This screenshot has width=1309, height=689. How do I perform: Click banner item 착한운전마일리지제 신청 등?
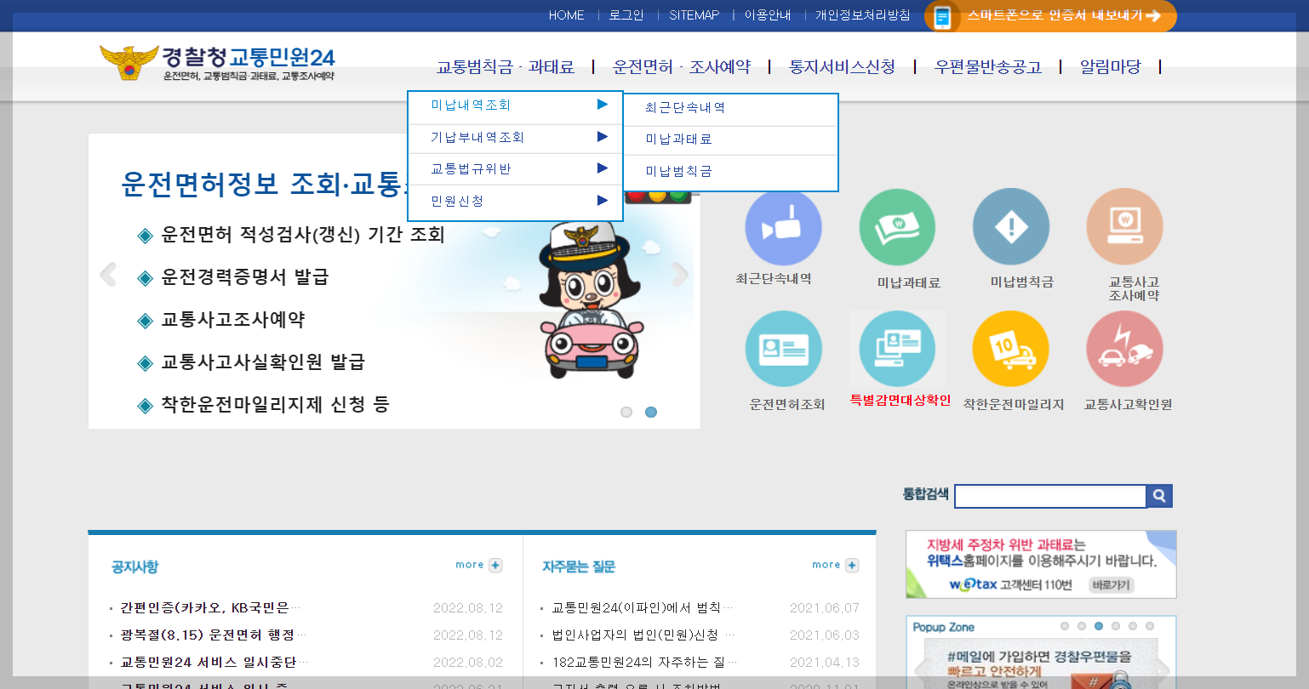click(x=275, y=405)
